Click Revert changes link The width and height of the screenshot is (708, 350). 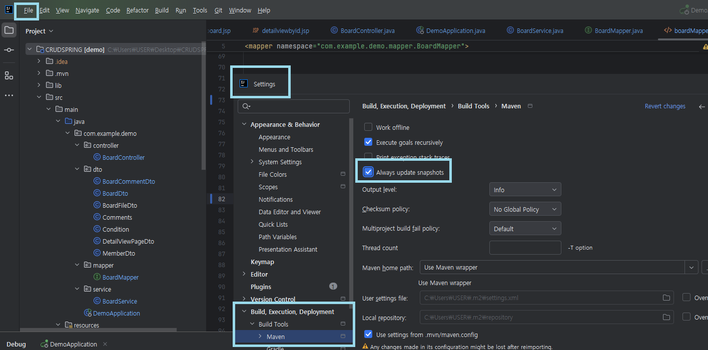click(x=665, y=106)
